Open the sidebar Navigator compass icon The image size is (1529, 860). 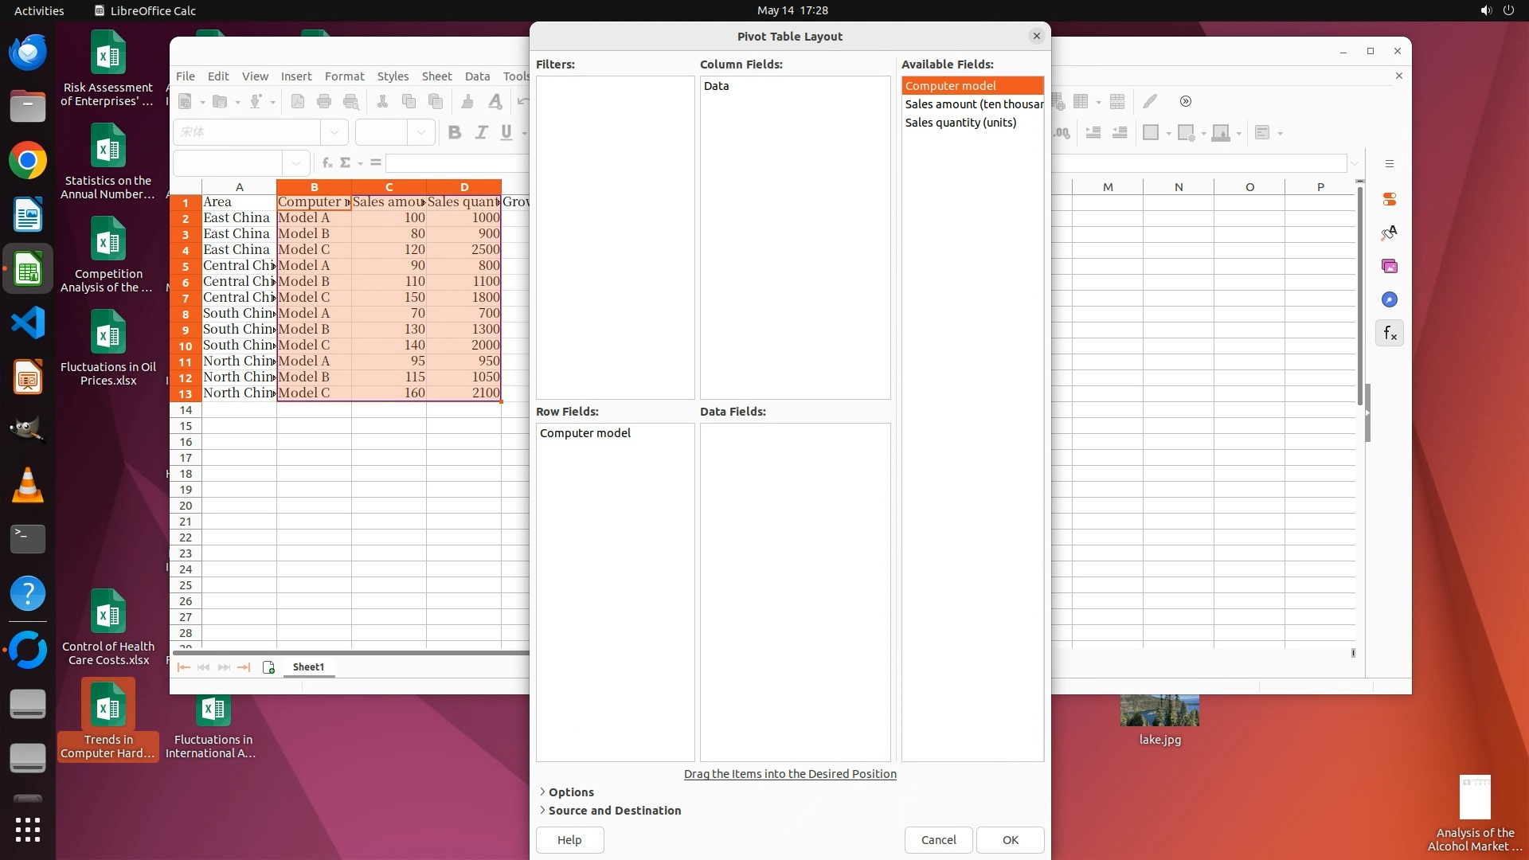pyautogui.click(x=1390, y=299)
